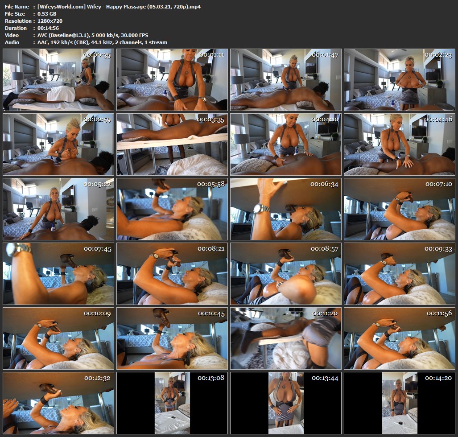Click the thumbnail stamped 00:07:45

coord(58,274)
